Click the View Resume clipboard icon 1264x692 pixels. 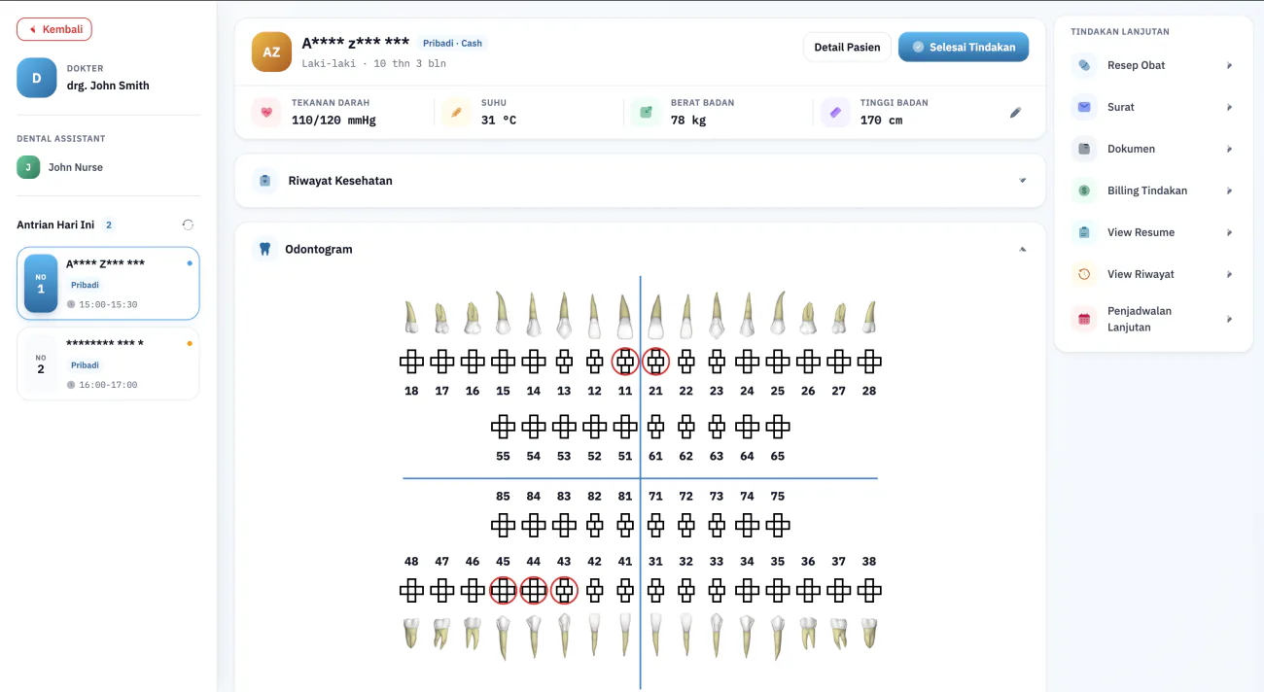tap(1084, 232)
